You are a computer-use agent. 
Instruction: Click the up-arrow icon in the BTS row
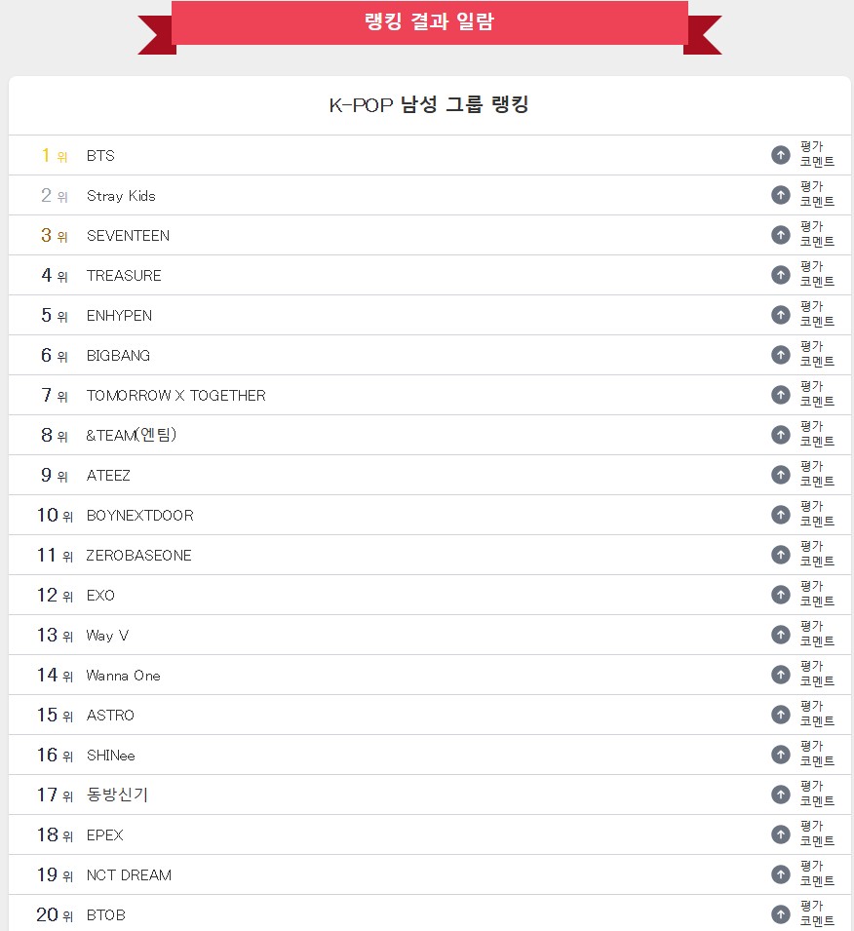tap(780, 155)
